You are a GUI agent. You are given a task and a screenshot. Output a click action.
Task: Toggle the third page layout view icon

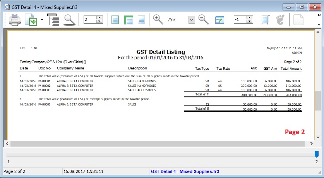click(141, 19)
